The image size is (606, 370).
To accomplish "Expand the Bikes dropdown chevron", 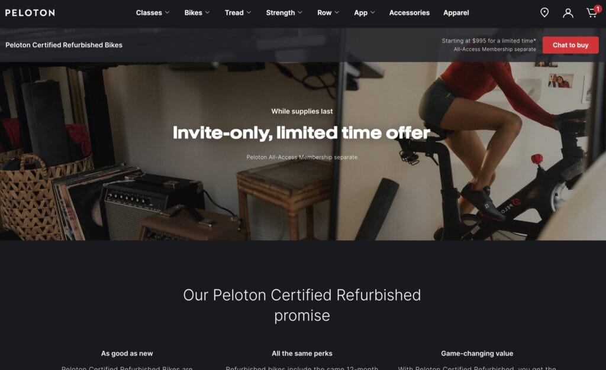I will tap(208, 13).
